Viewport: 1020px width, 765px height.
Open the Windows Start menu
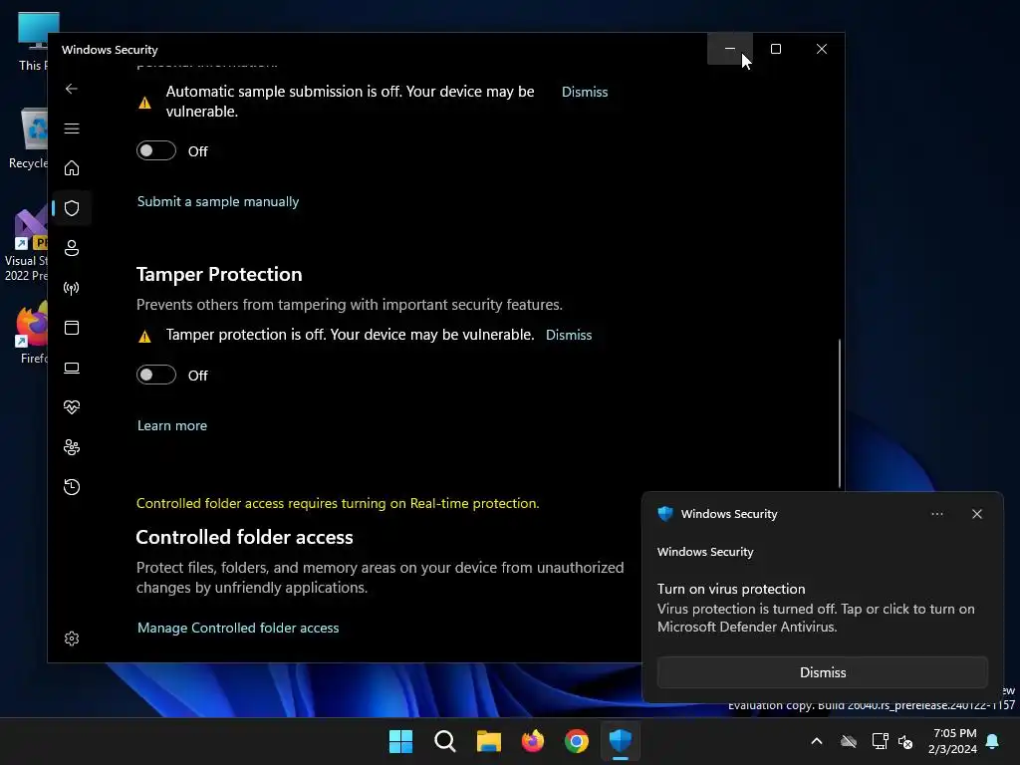(400, 741)
